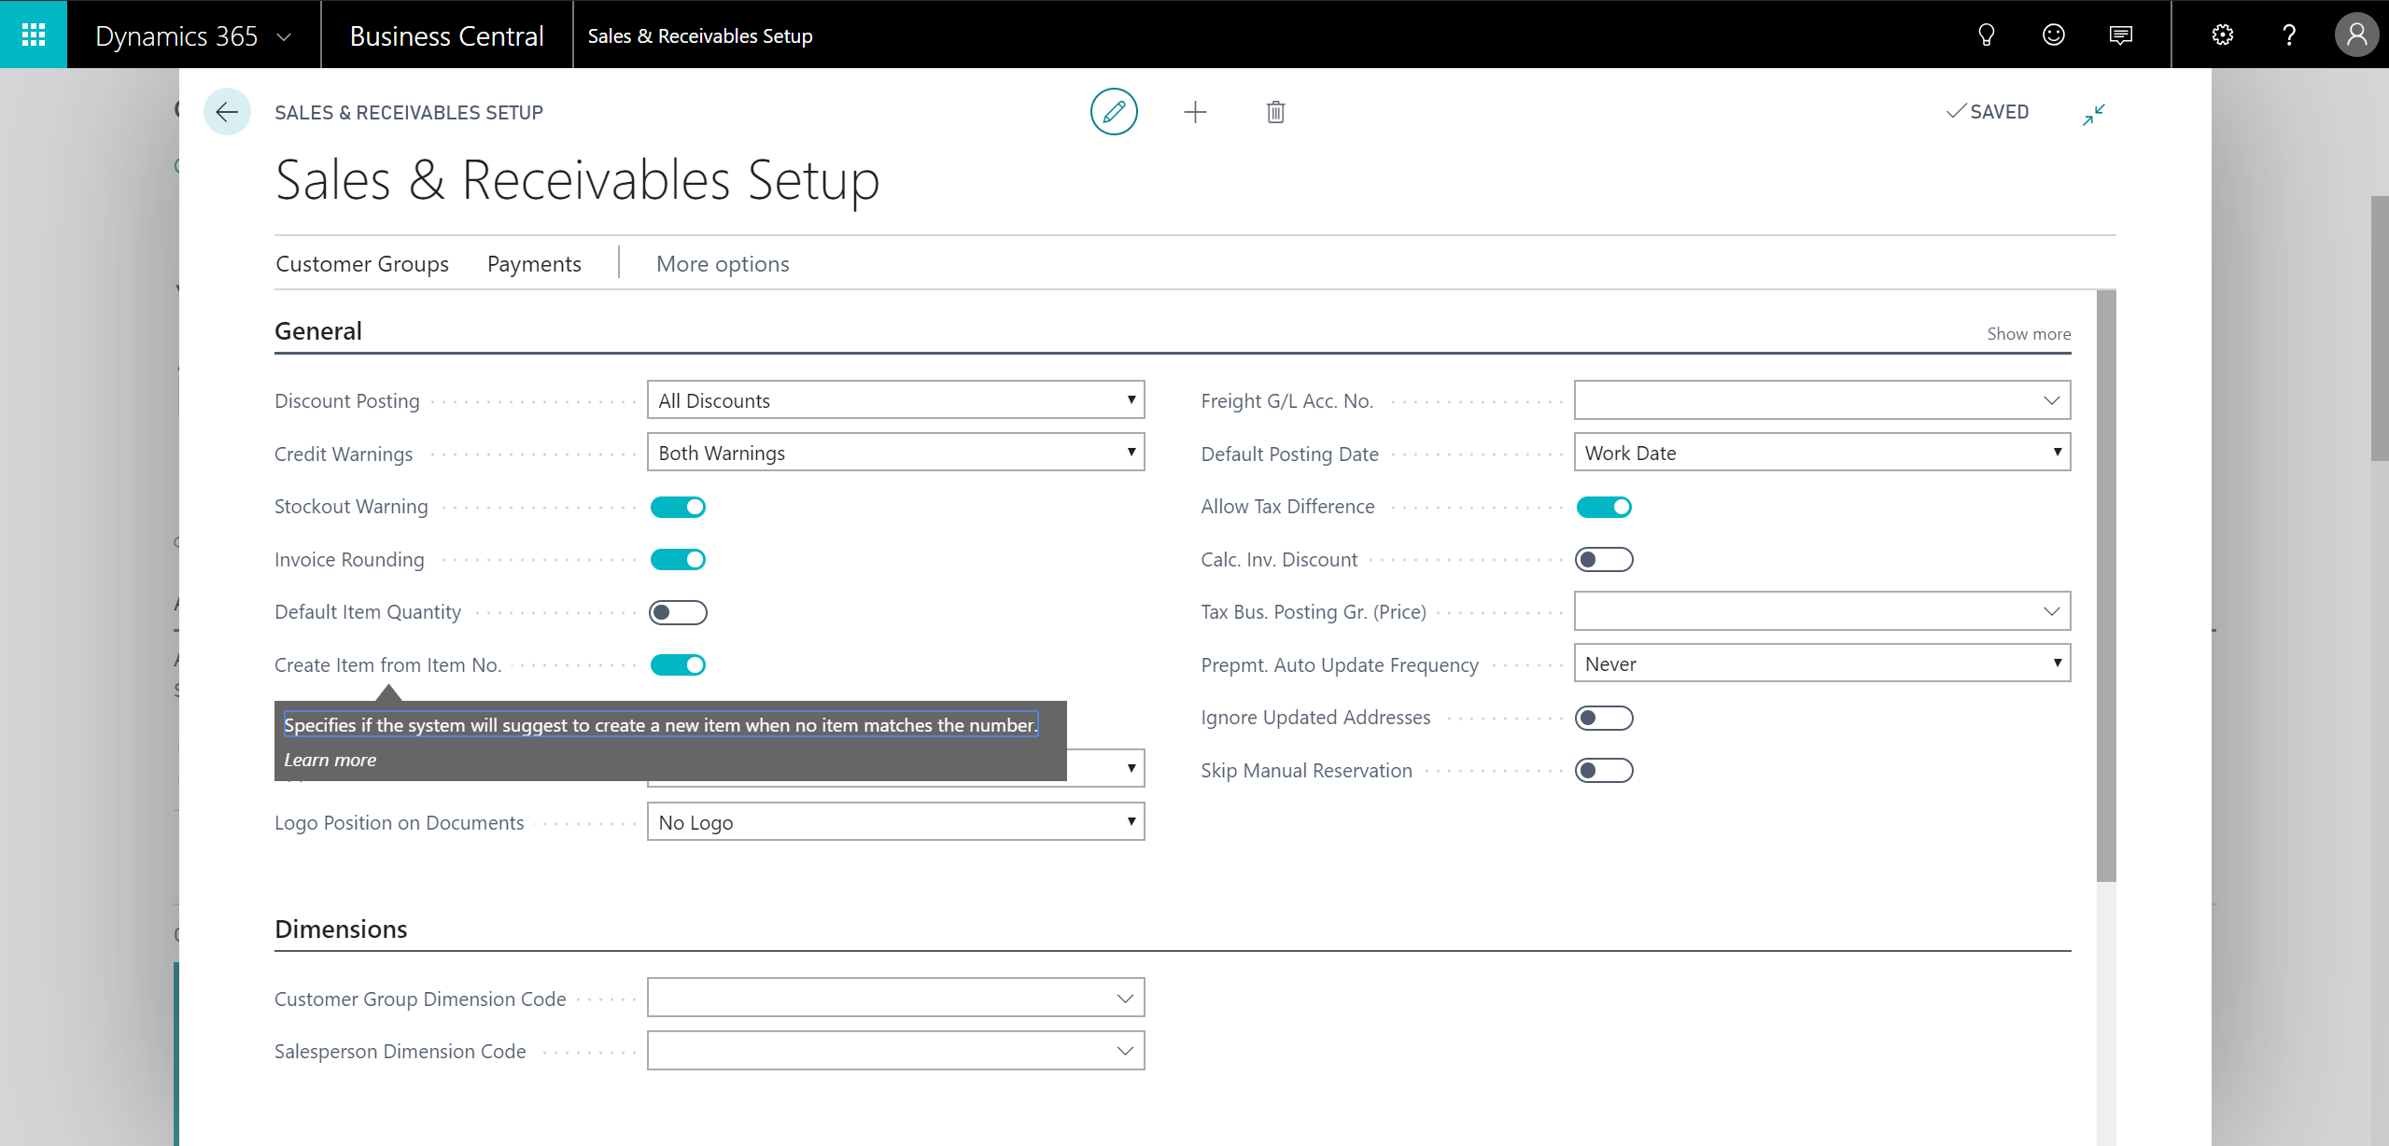2389x1146 pixels.
Task: Click the Show more link in General section
Action: click(2028, 332)
